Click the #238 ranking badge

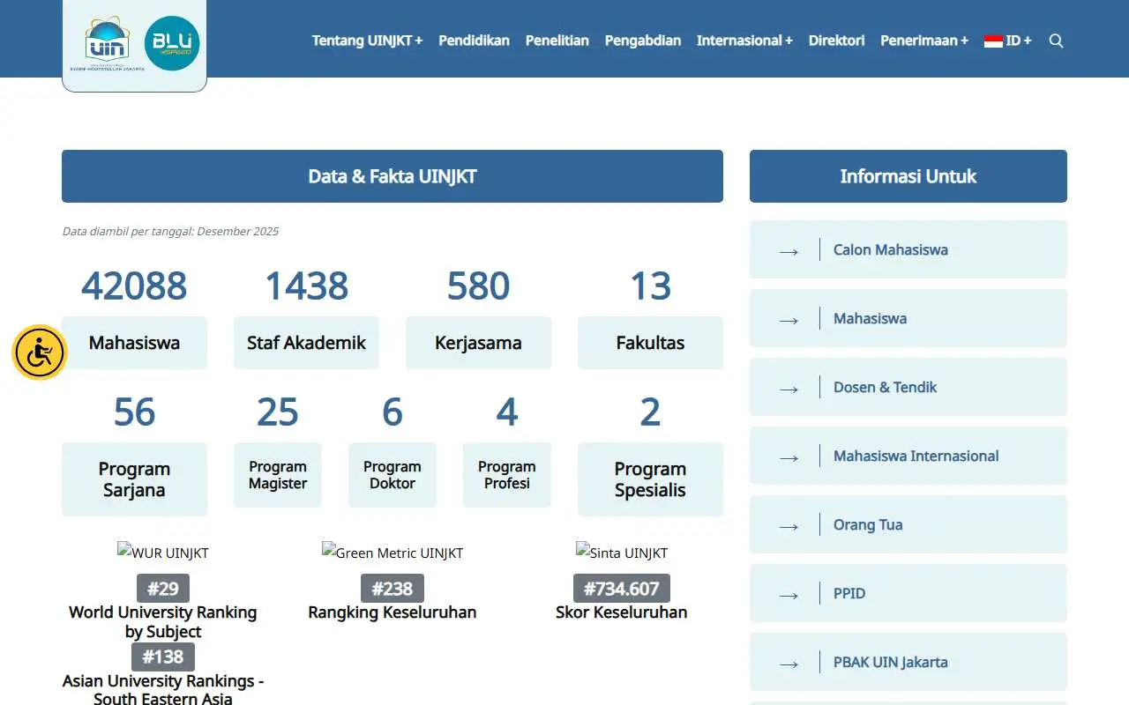pyautogui.click(x=393, y=589)
